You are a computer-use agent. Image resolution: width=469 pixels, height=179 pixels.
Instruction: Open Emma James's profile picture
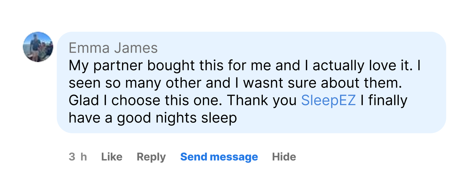click(38, 47)
